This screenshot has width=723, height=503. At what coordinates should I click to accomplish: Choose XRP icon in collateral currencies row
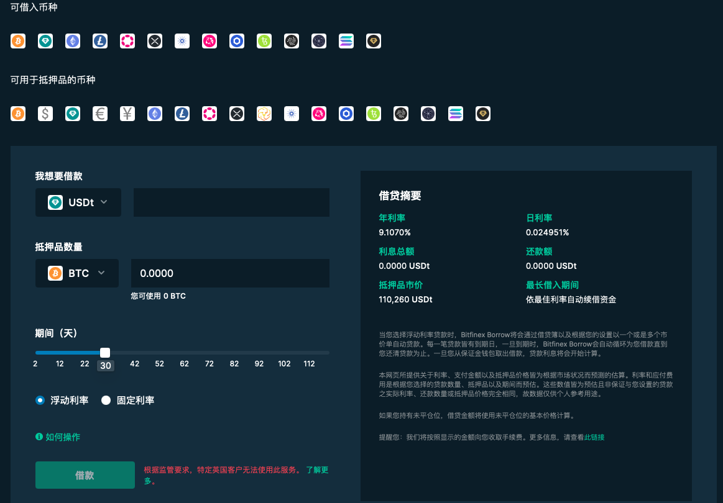236,113
